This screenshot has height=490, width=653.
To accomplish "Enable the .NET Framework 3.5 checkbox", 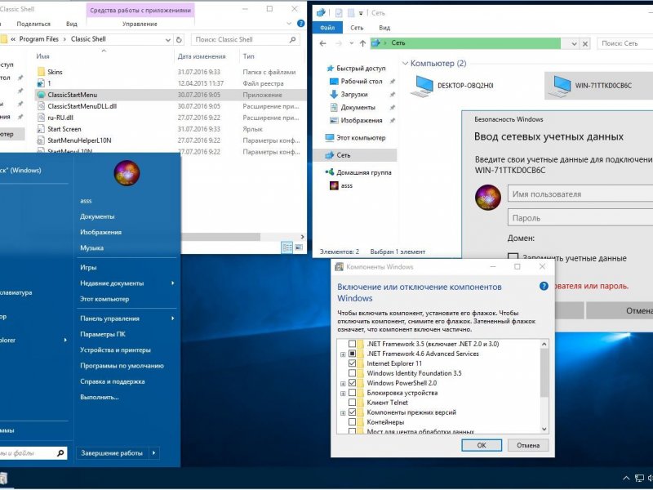I will pyautogui.click(x=352, y=344).
